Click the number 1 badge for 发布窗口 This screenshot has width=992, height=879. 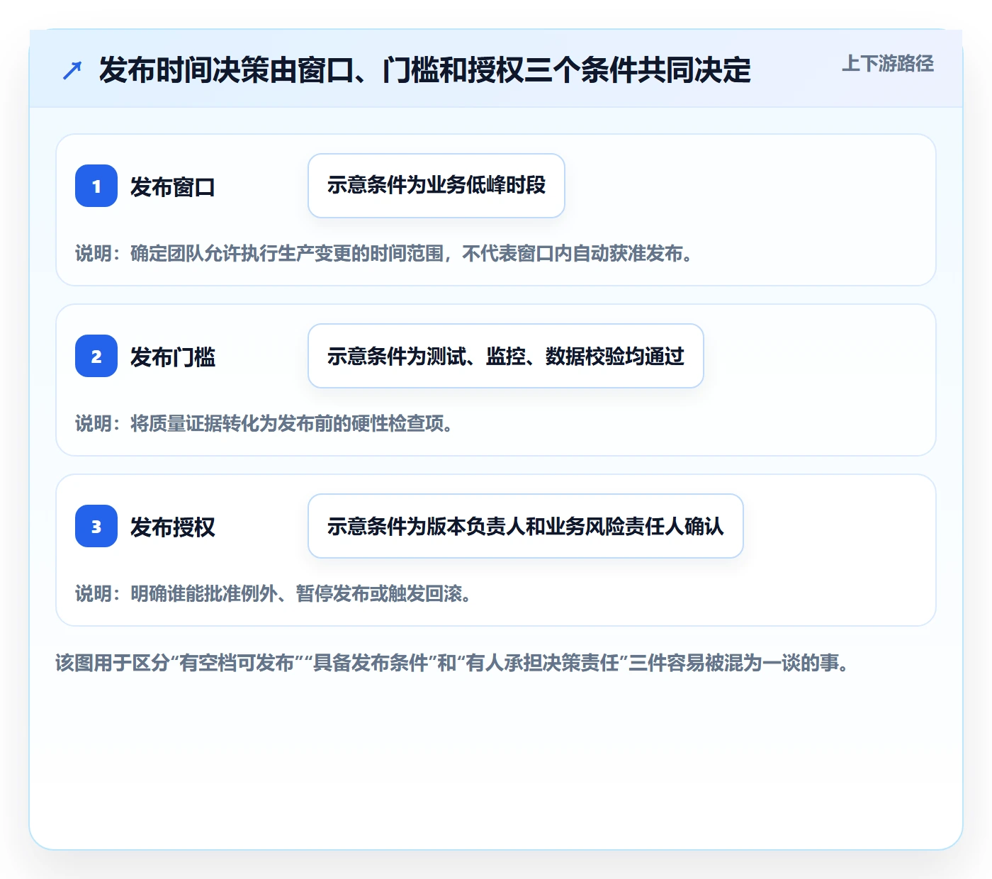tap(96, 186)
